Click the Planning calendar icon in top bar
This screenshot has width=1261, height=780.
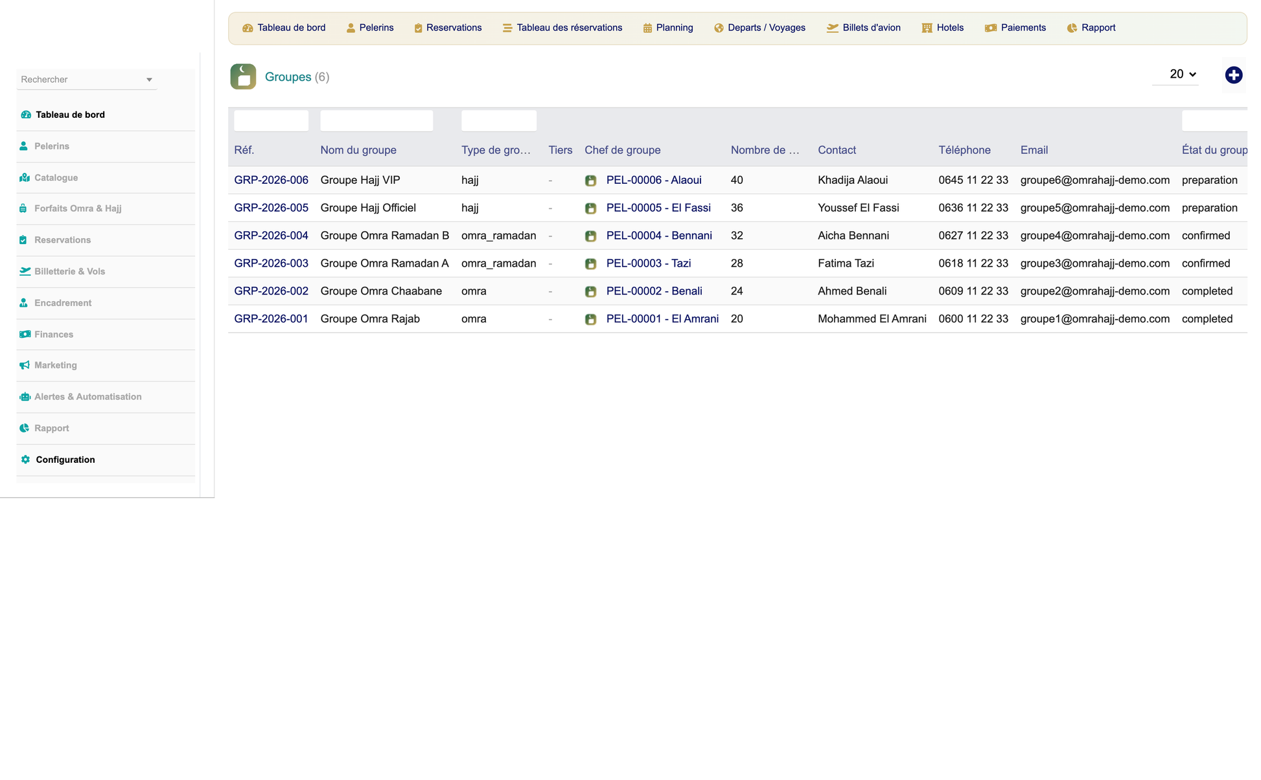pos(647,28)
